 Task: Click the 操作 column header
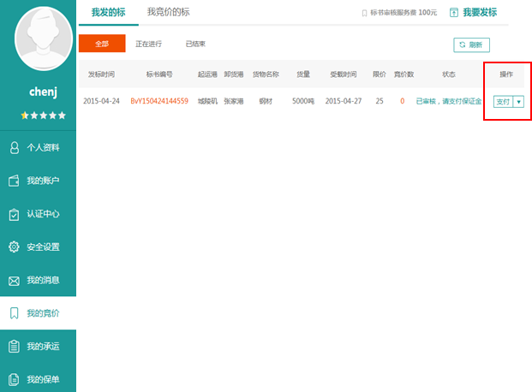point(506,74)
